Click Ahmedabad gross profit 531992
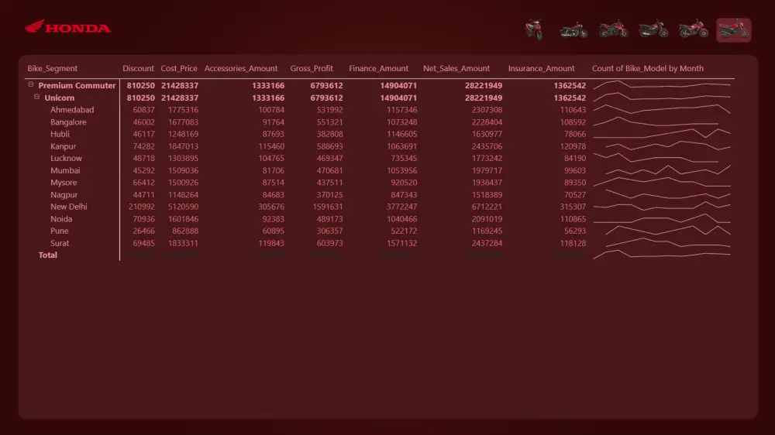Viewport: 775px width, 435px height. click(x=329, y=110)
